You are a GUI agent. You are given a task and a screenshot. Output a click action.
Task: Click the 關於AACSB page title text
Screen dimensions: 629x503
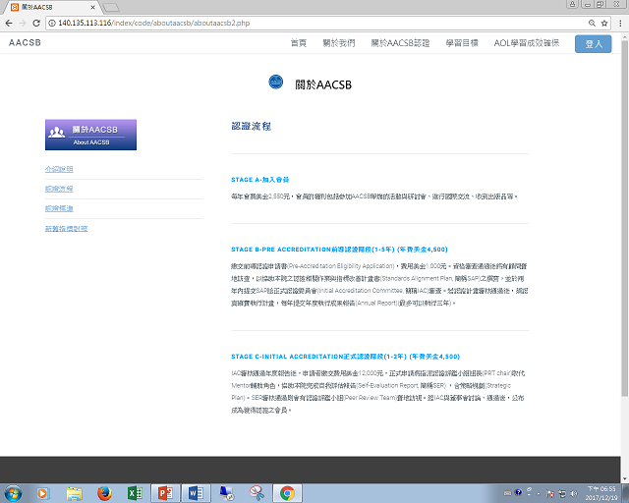point(323,84)
